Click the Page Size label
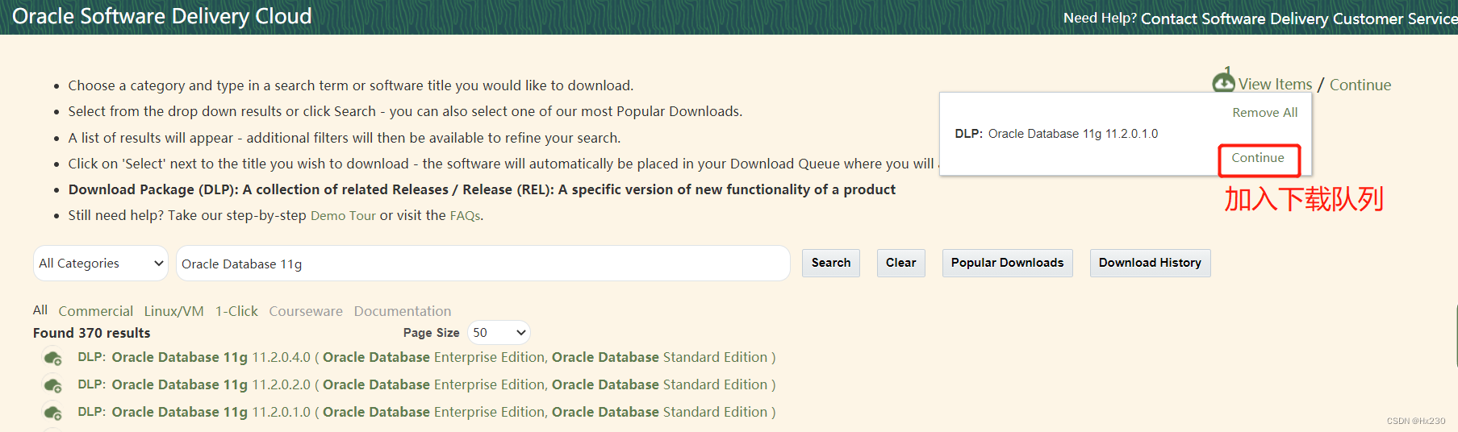 431,333
